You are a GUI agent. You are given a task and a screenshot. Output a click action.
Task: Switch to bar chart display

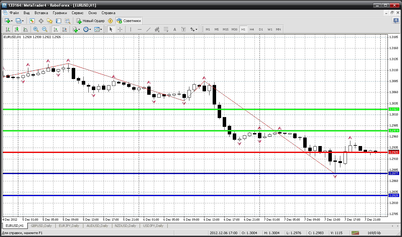coord(8,29)
